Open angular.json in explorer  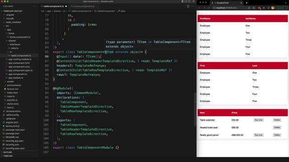click(x=12, y=122)
